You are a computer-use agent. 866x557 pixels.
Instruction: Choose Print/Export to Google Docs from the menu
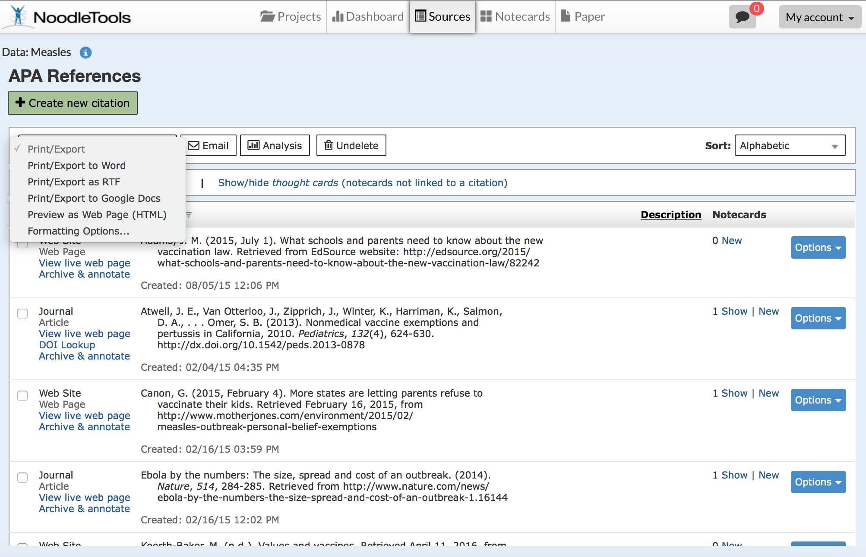[x=94, y=198]
